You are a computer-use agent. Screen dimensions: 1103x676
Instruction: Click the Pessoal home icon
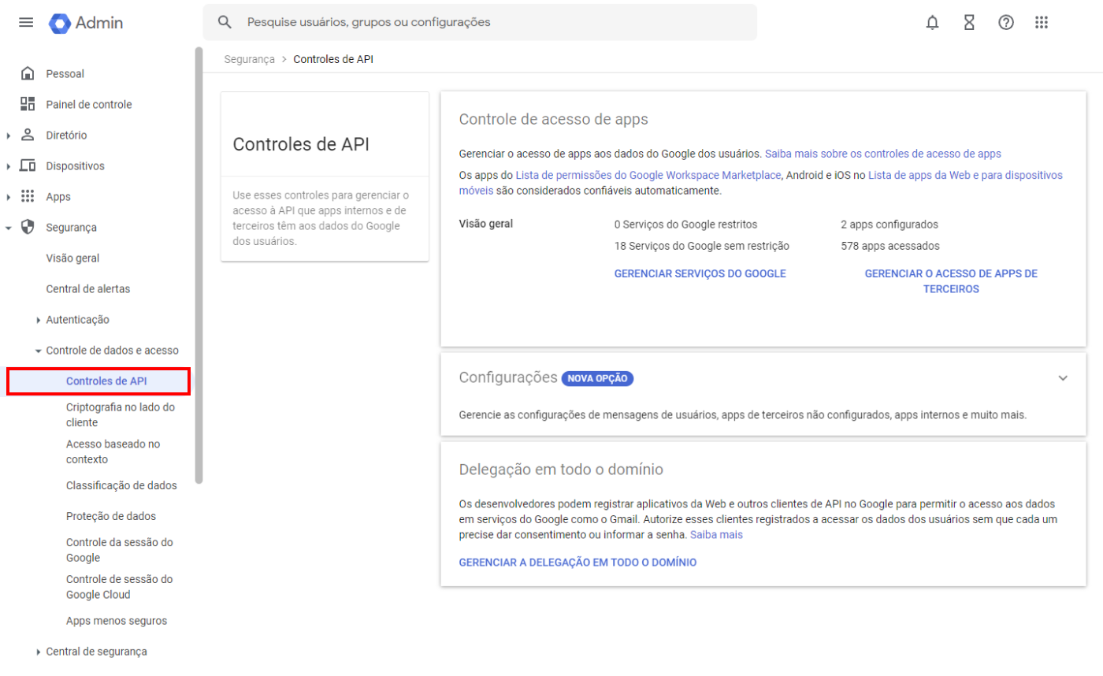pos(28,73)
